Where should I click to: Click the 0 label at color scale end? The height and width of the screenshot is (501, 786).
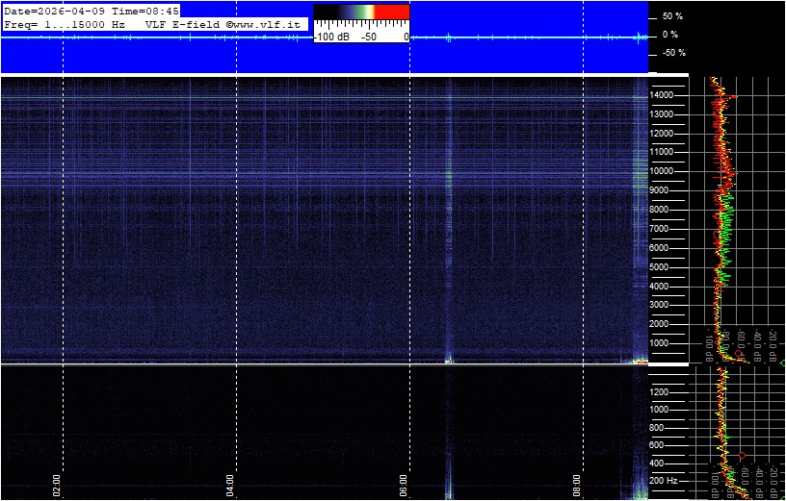[406, 38]
